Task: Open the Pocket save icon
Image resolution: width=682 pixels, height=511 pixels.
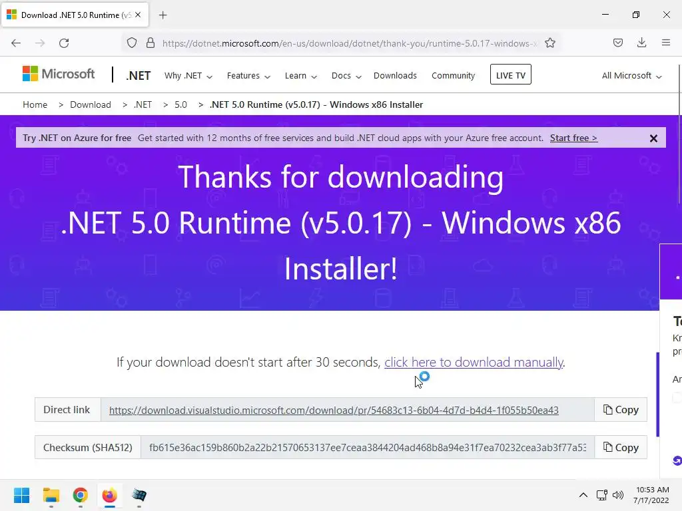Action: pos(618,43)
